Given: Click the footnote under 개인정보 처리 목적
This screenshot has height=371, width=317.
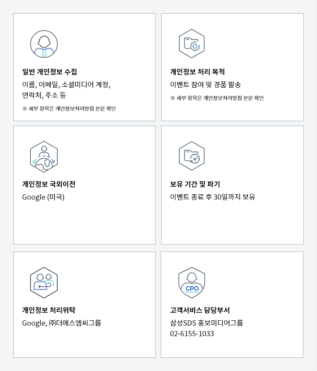Looking at the screenshot, I should click(x=217, y=98).
